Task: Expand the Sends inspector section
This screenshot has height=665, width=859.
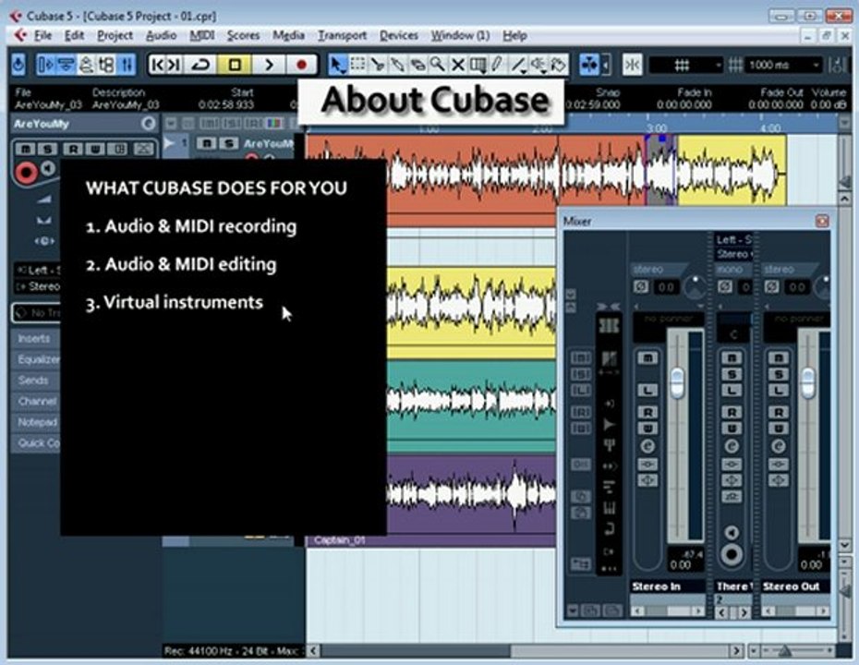Action: [35, 381]
